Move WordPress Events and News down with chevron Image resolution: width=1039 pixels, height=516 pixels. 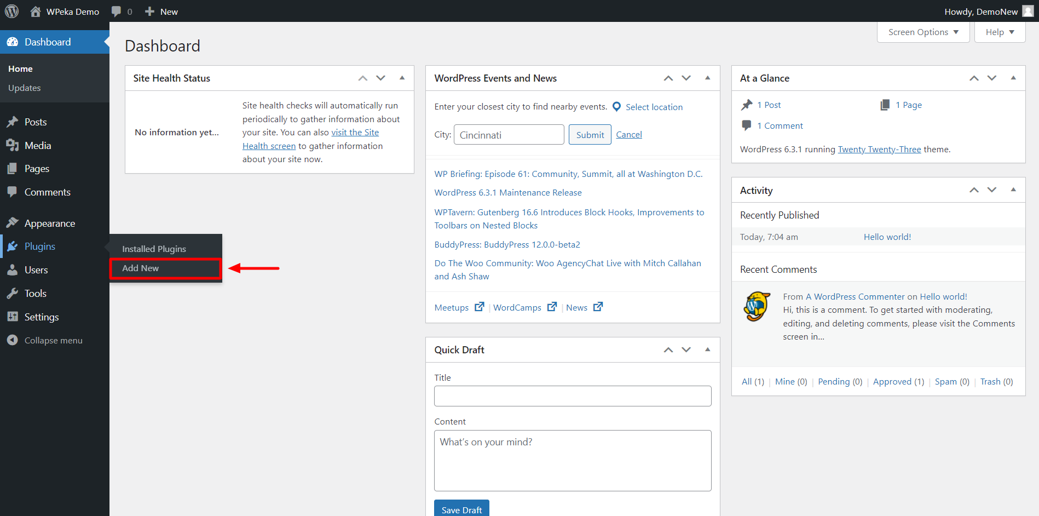686,78
